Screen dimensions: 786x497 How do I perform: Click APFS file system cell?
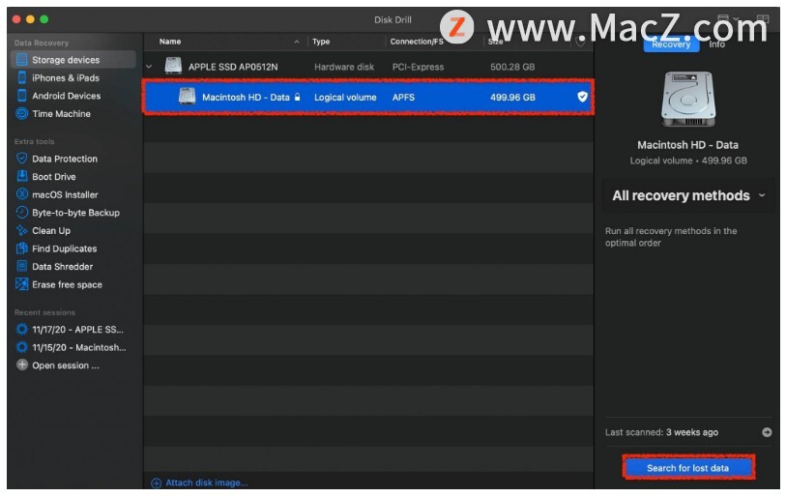(403, 98)
